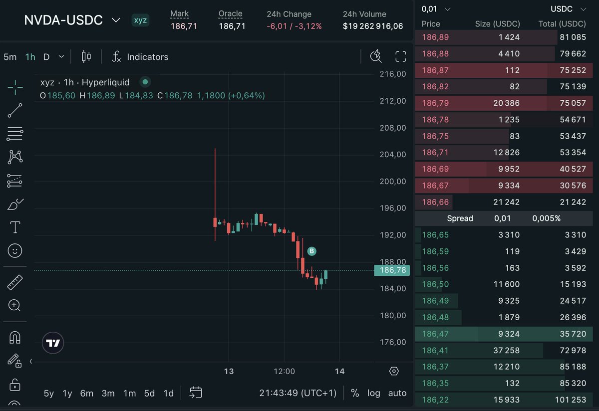Enable auto scale on the price axis
The width and height of the screenshot is (599, 411).
pos(397,393)
